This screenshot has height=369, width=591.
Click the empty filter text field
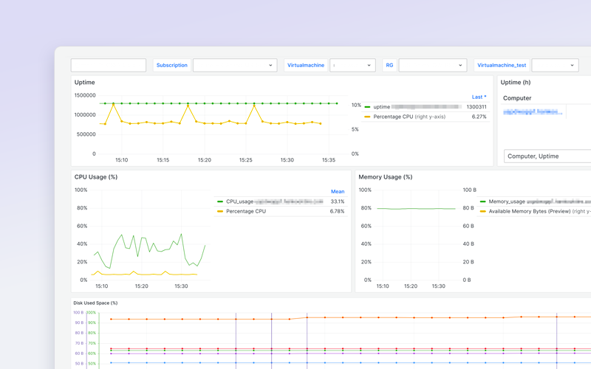108,65
